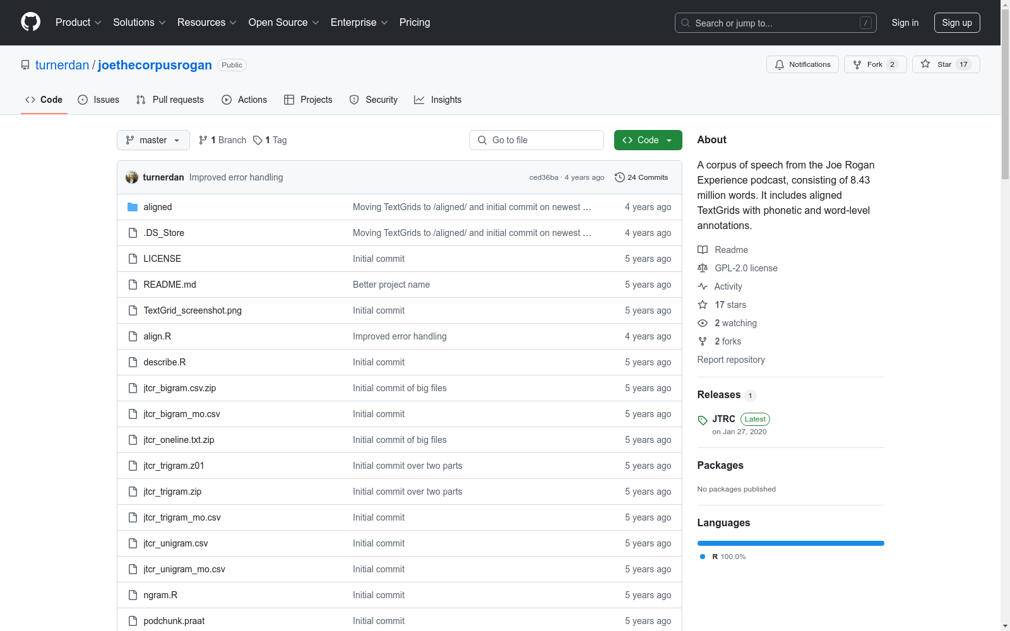
Task: Click the book icon next to Readme
Action: tap(703, 250)
